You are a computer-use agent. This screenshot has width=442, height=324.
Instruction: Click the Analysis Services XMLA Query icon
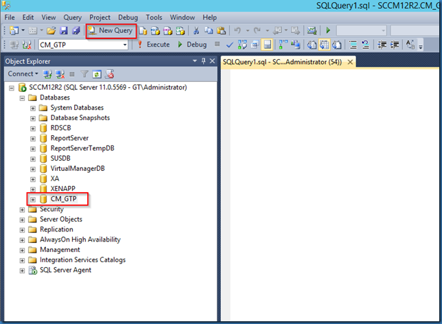point(180,30)
